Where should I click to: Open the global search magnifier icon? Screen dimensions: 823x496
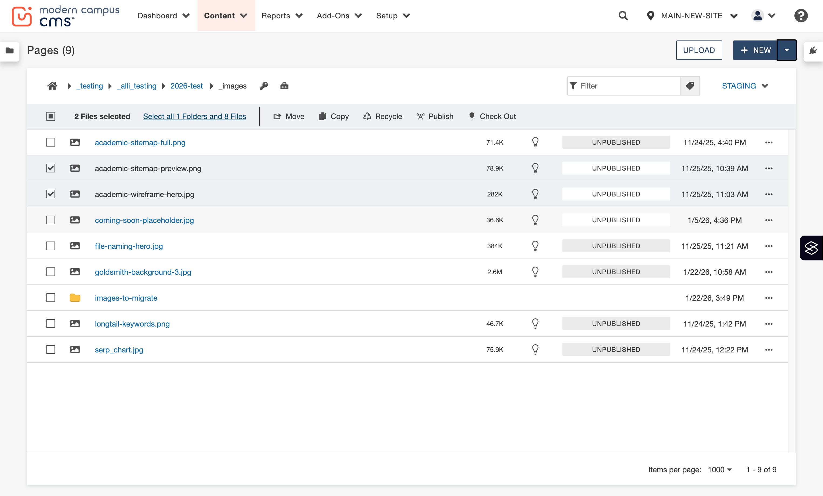(x=623, y=16)
